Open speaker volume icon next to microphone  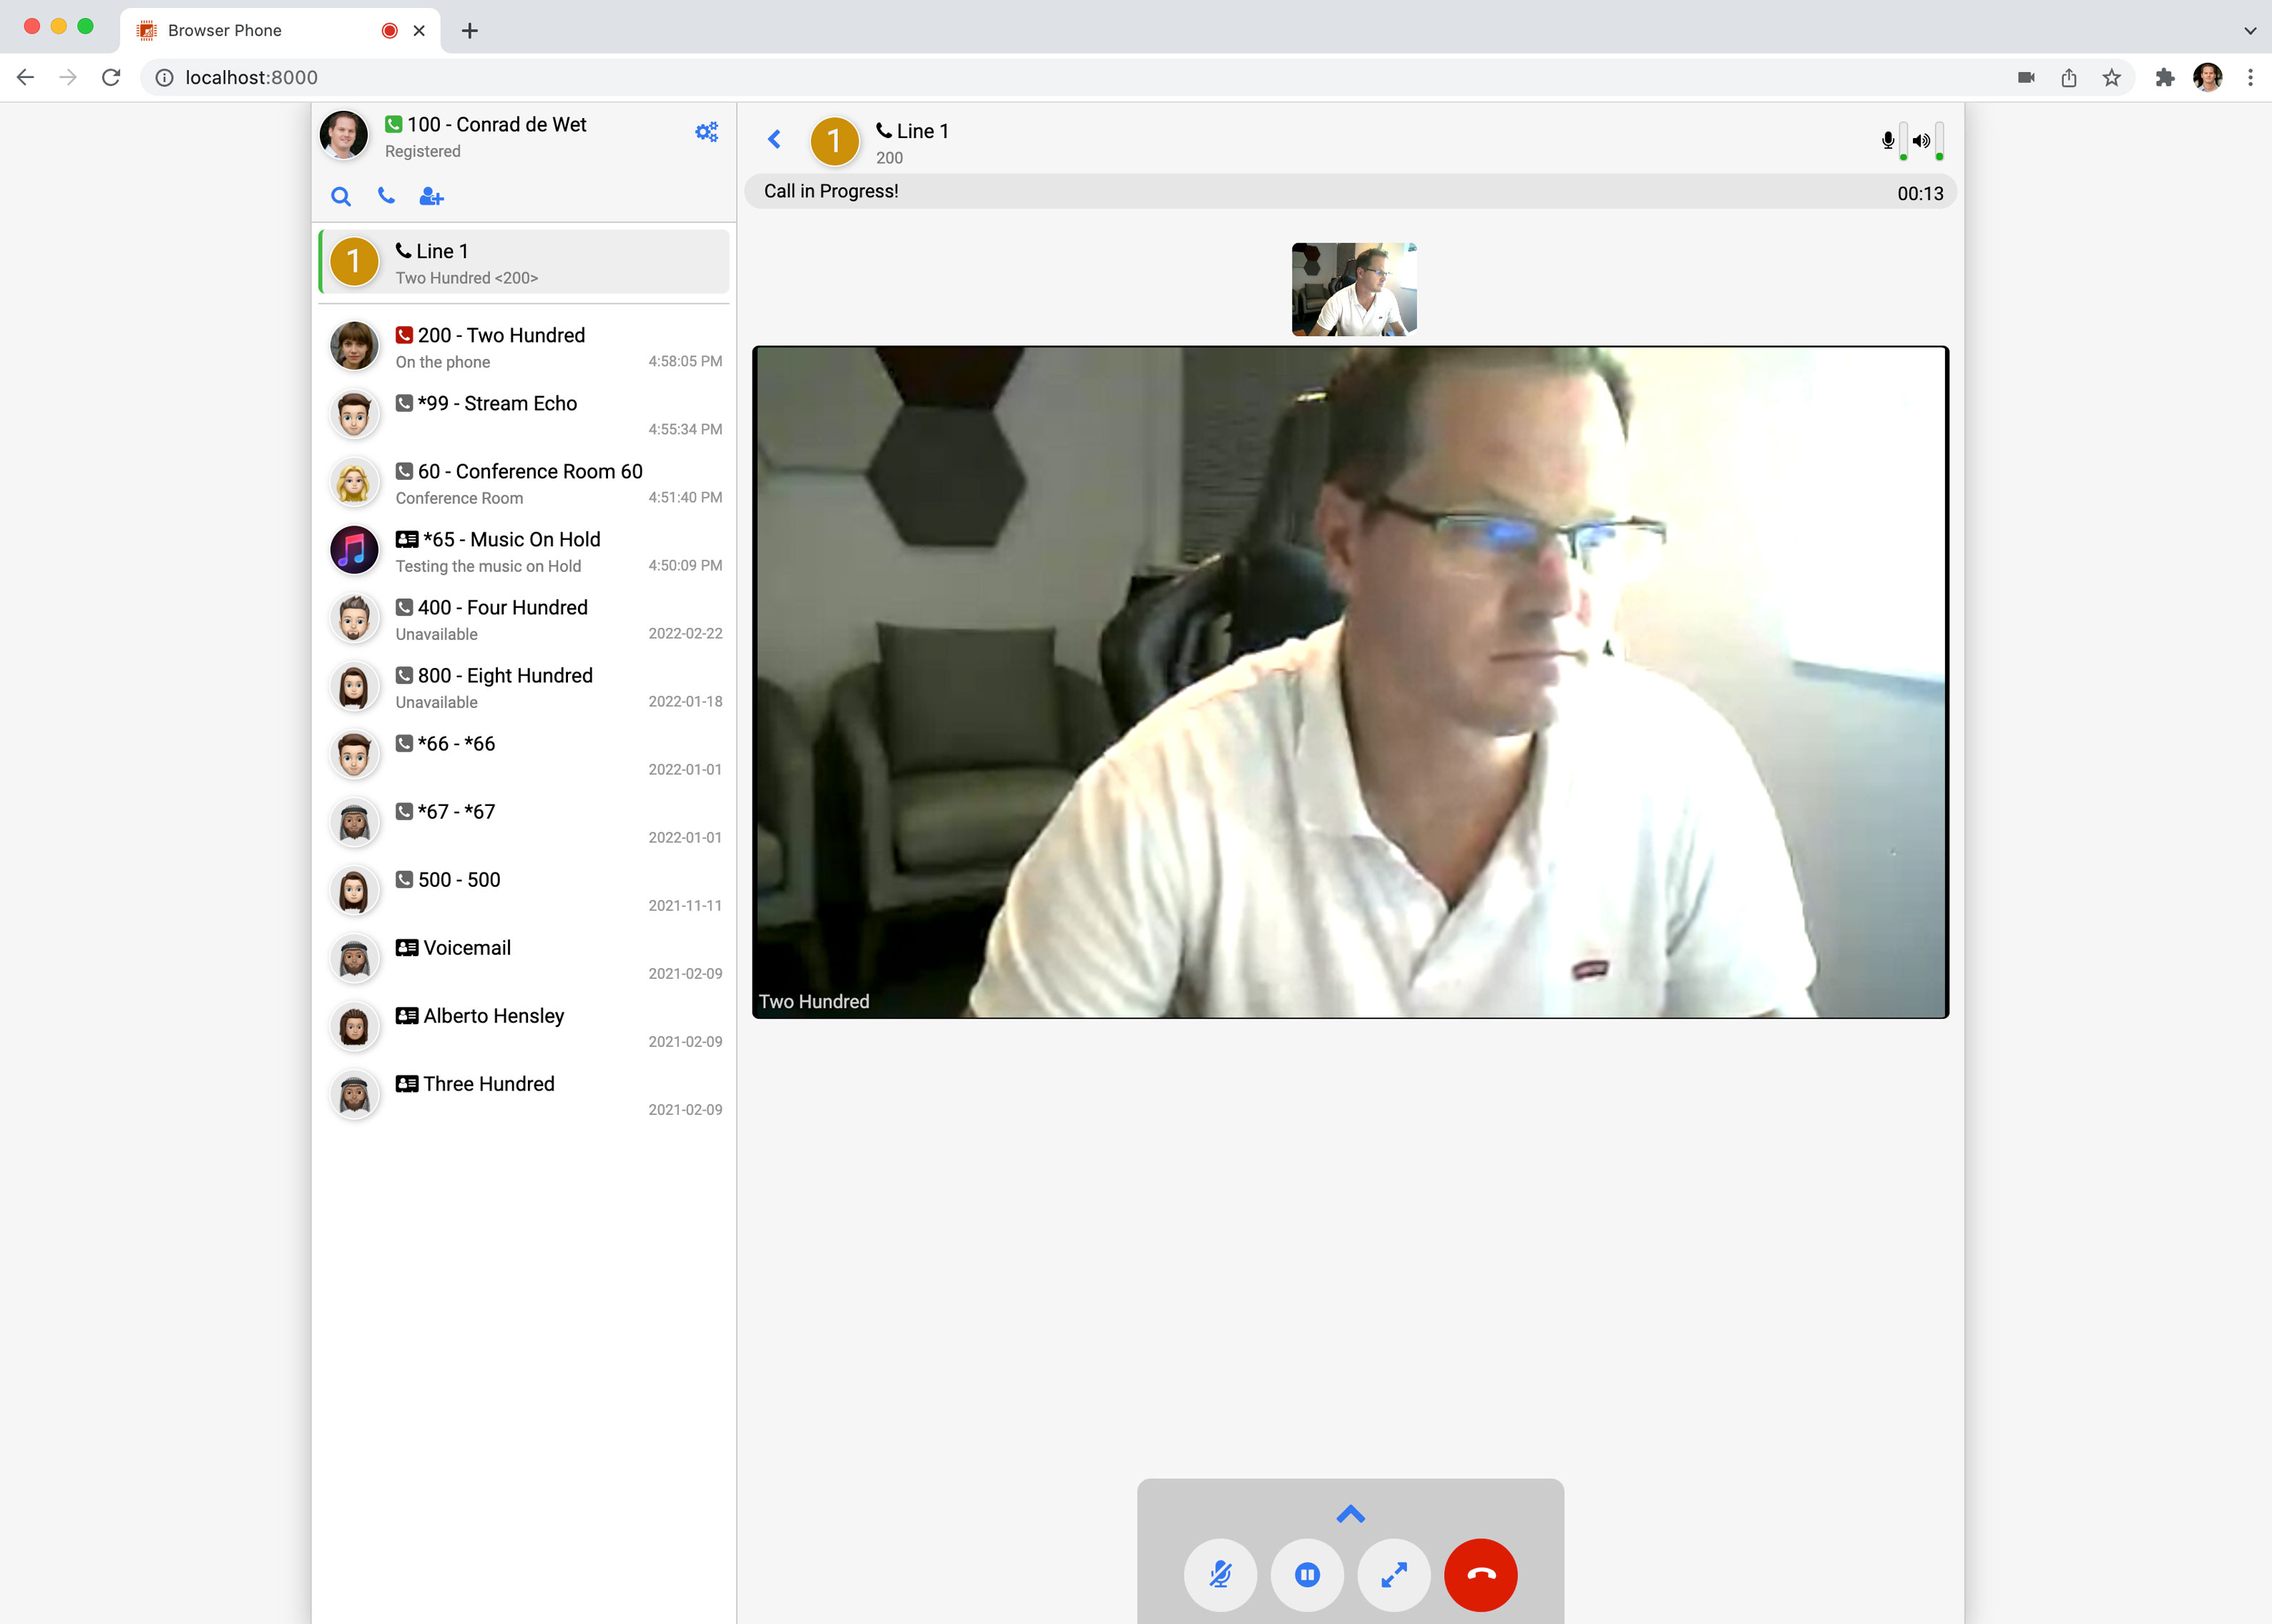tap(1921, 141)
